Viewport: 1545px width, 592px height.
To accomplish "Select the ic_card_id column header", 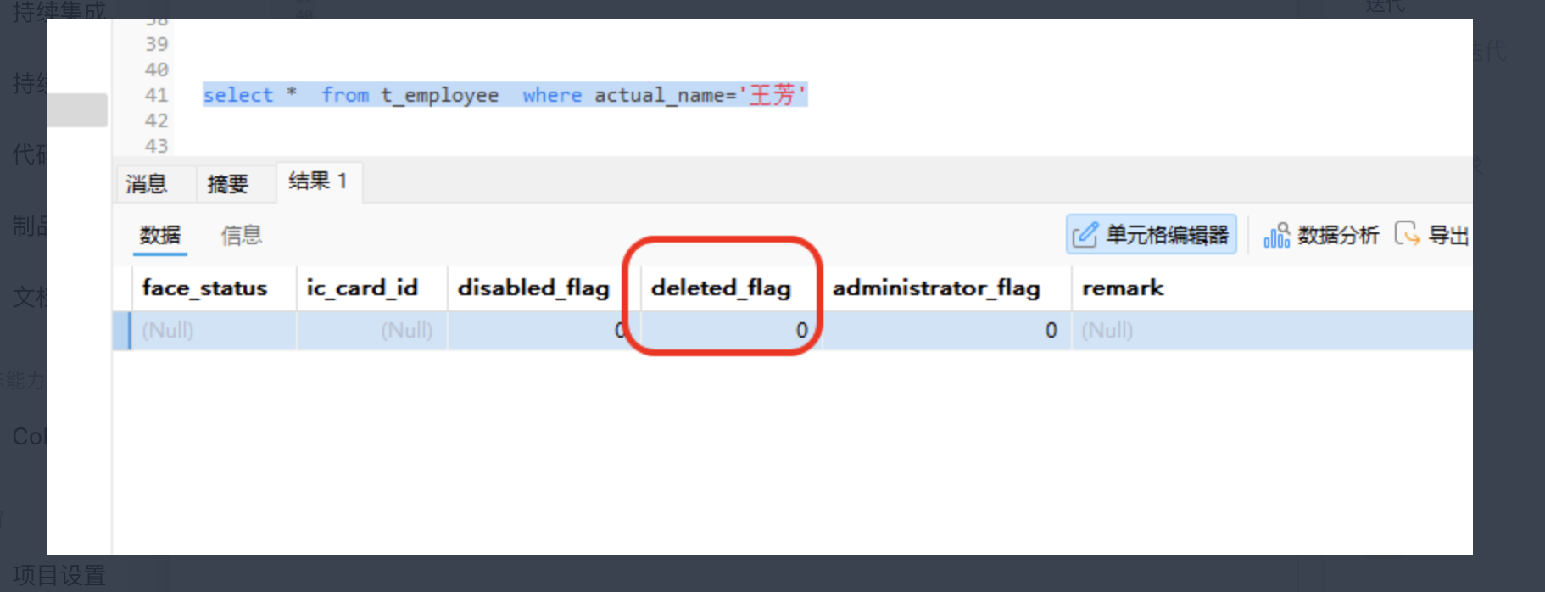I will coord(362,288).
